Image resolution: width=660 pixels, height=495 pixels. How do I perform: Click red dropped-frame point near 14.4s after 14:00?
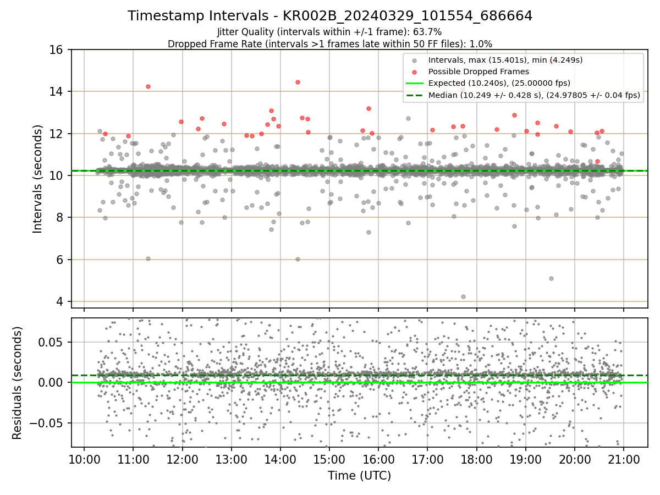click(x=298, y=82)
